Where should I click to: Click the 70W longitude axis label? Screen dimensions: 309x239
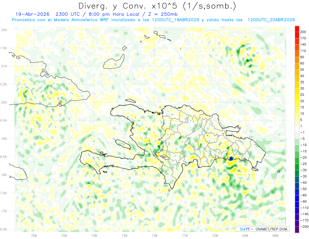tap(215, 235)
